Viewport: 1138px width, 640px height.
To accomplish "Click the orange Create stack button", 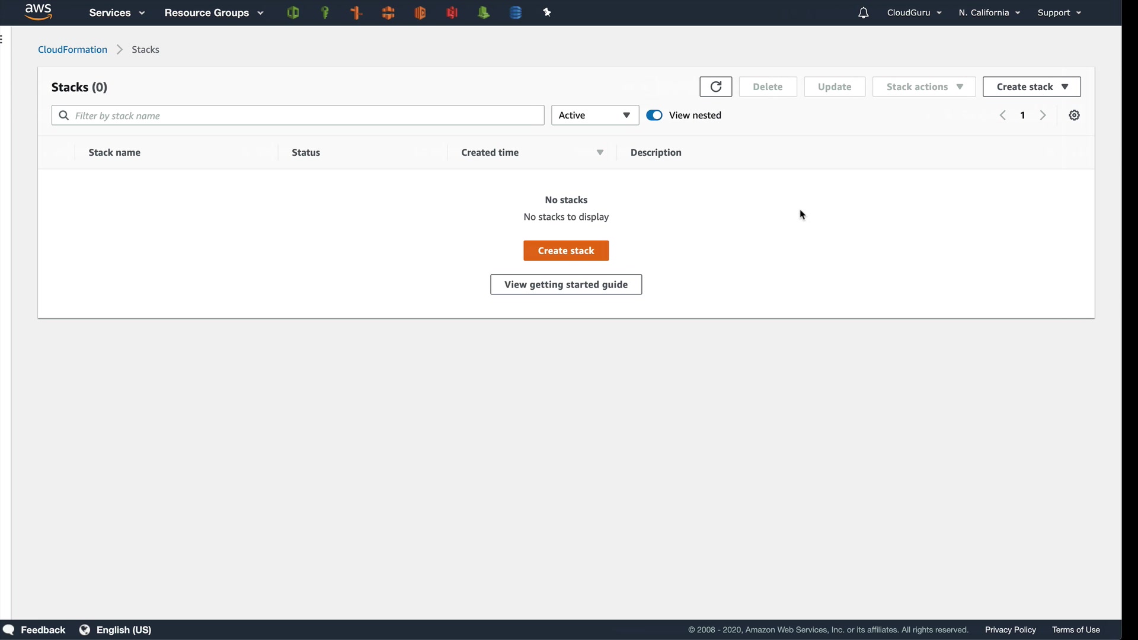I will point(565,251).
